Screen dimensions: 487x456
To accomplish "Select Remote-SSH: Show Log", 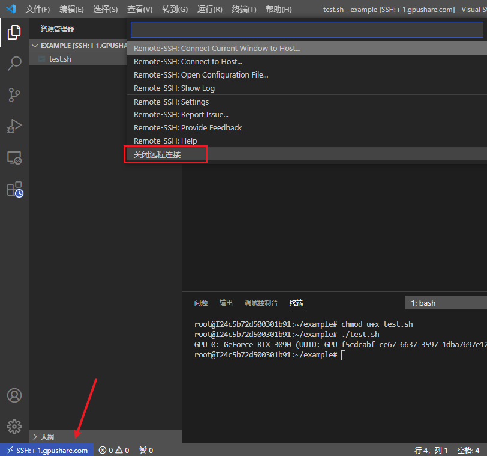I will (307, 88).
